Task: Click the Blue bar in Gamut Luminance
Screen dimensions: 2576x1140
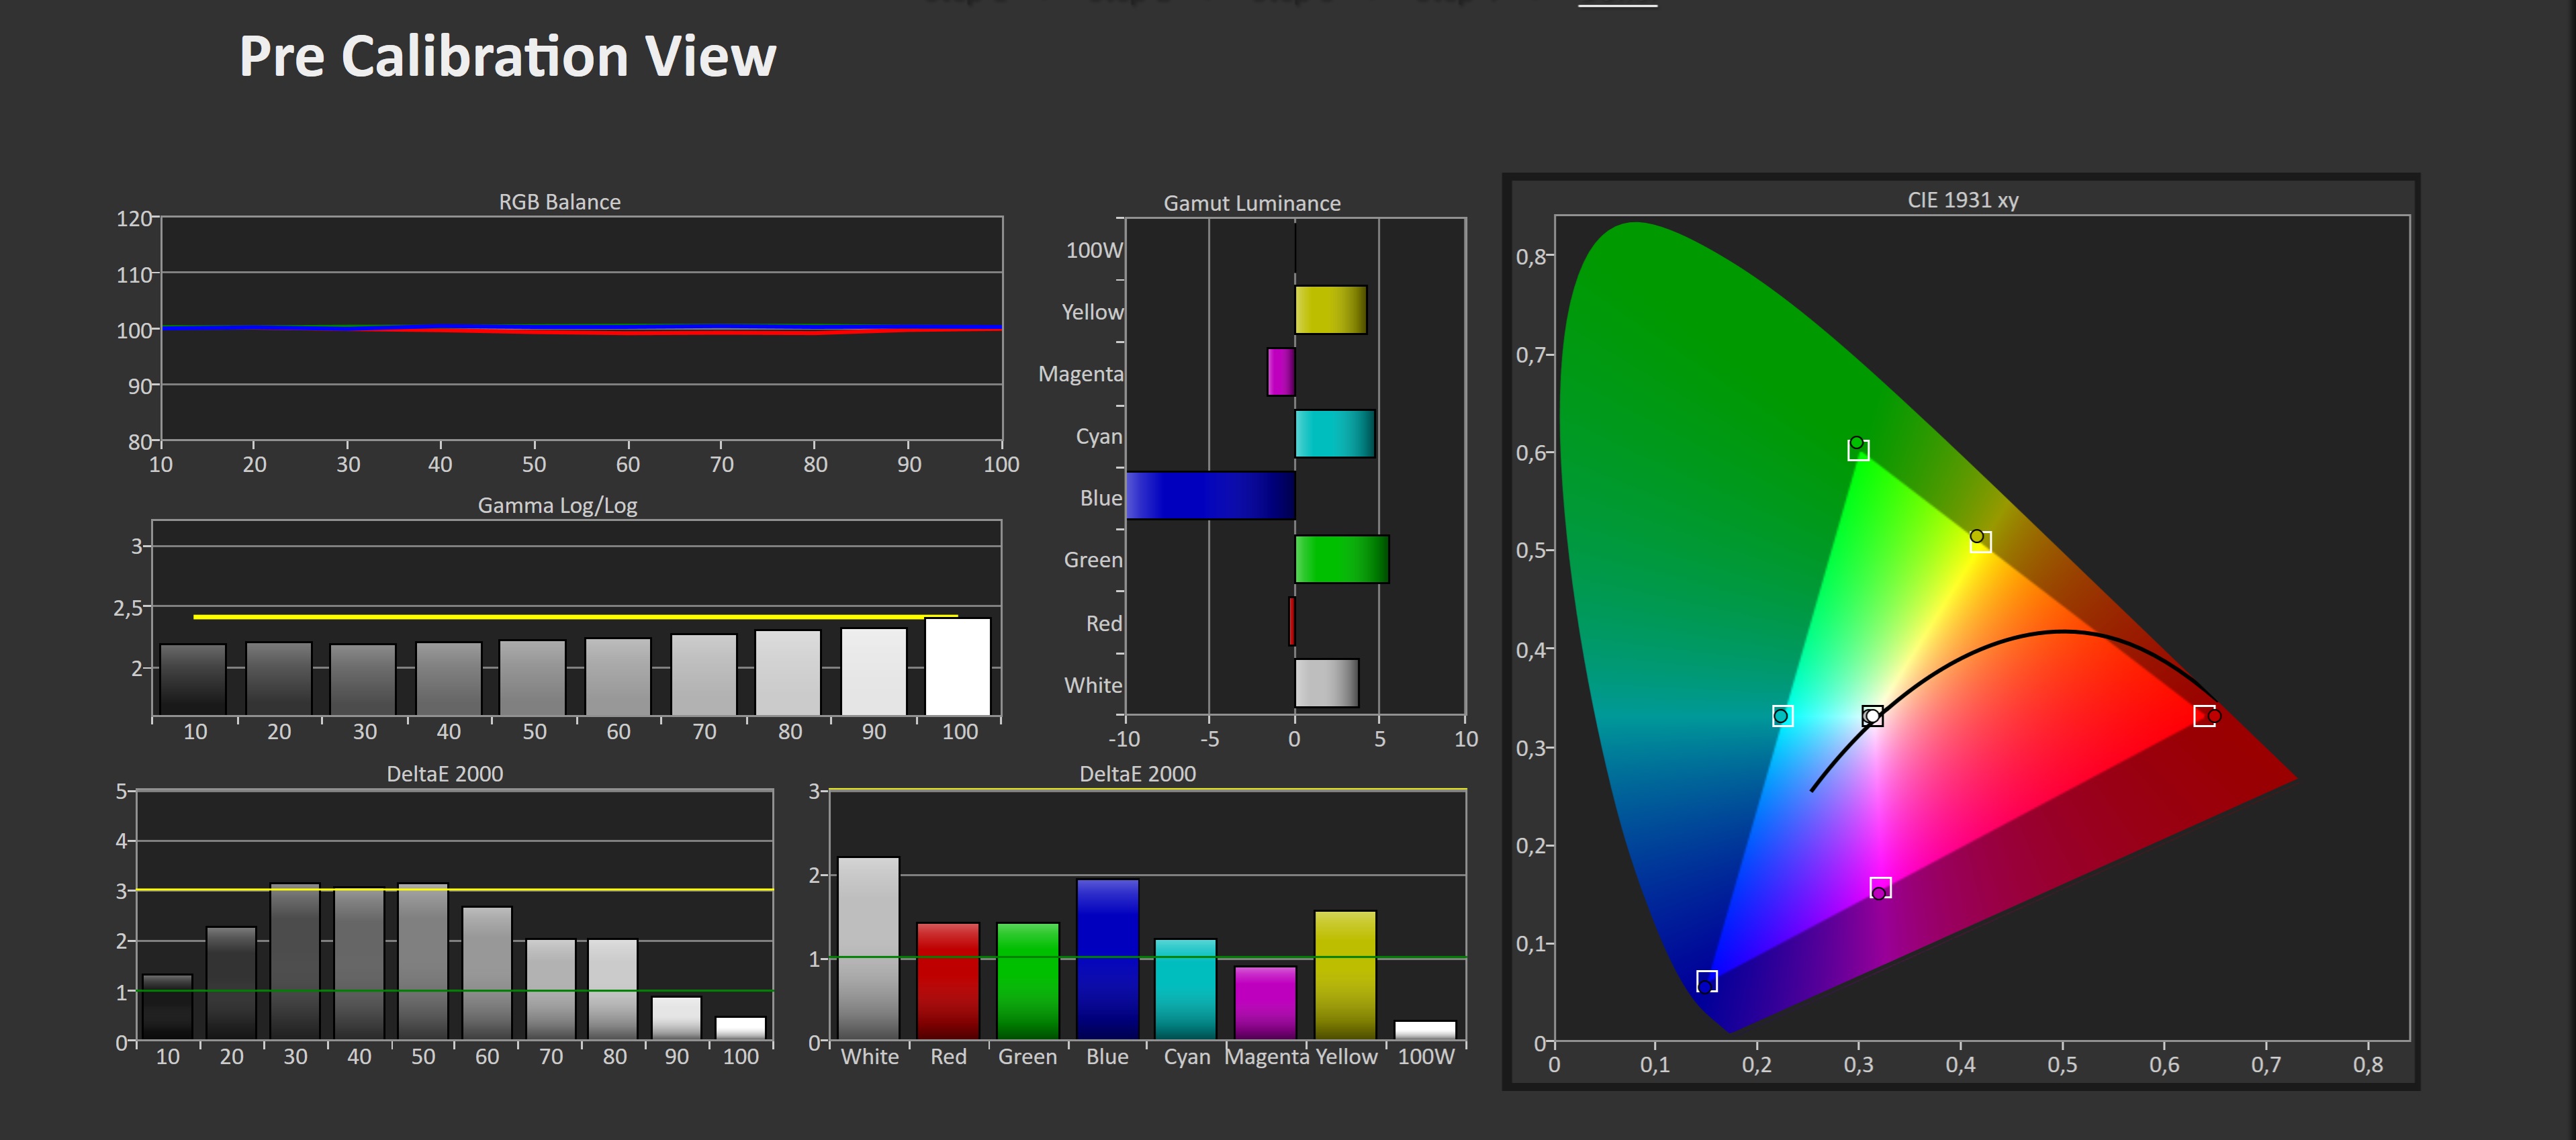Action: [x=1210, y=496]
